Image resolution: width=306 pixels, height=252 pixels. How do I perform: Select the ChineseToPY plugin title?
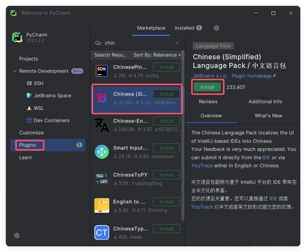[130, 175]
